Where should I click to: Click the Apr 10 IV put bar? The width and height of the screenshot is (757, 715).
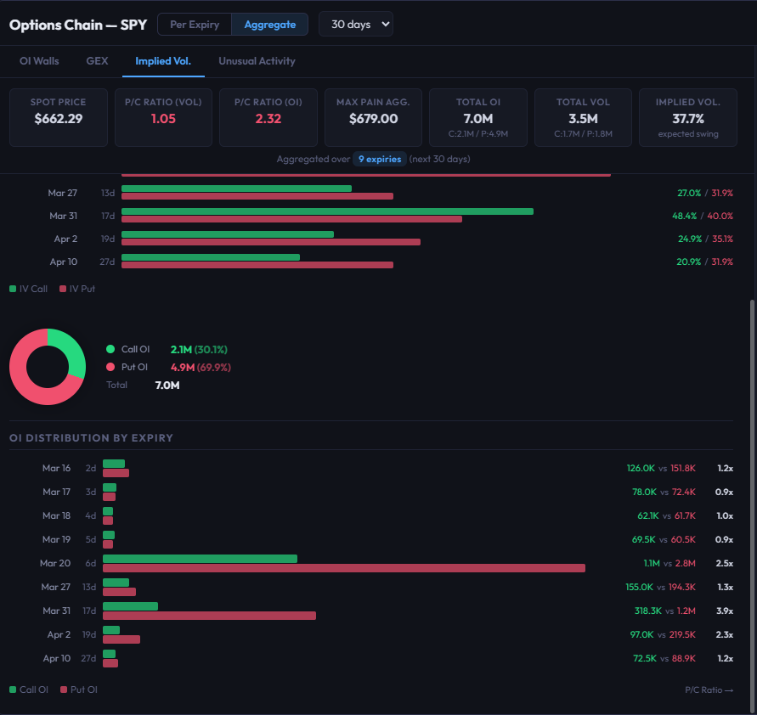pos(257,265)
